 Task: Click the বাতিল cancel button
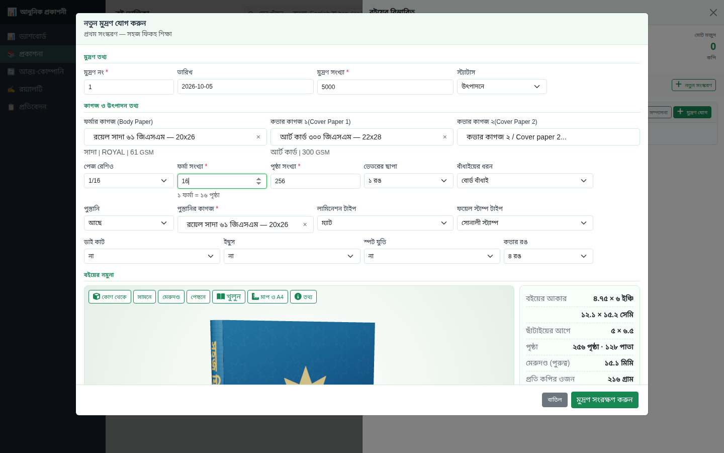click(555, 400)
